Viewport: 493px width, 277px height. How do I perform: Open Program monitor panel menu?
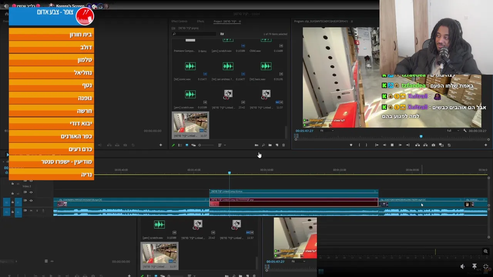click(x=352, y=21)
